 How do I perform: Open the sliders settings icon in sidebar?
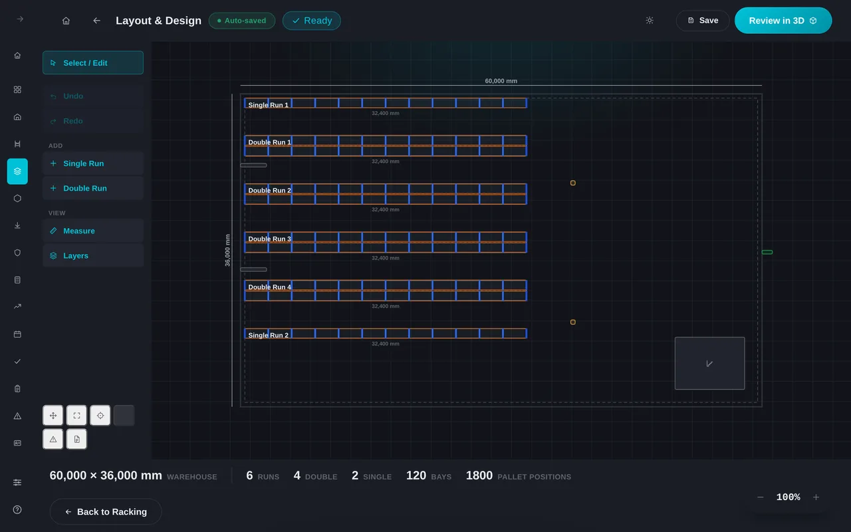coord(17,482)
